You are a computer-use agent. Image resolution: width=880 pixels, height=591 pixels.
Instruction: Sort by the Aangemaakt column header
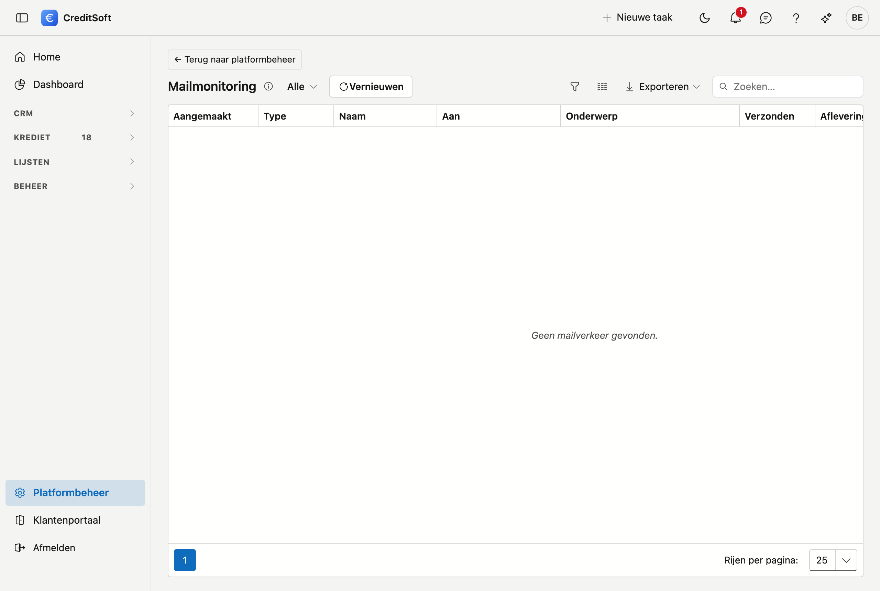point(213,116)
